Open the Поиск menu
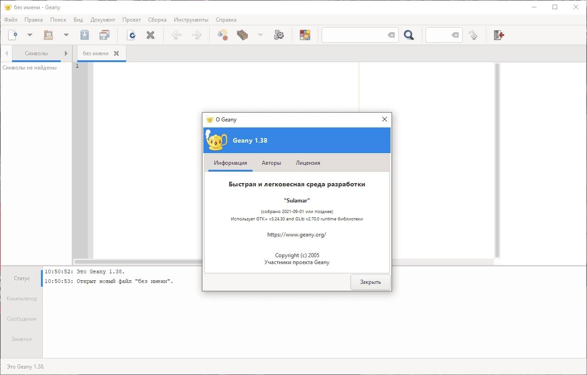Viewport: 587px width, 375px height. tap(58, 20)
